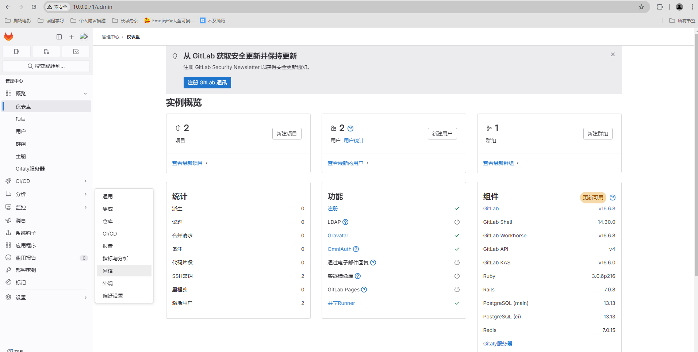
Task: Click help icon beside 容器镜像库
Action: click(x=358, y=276)
